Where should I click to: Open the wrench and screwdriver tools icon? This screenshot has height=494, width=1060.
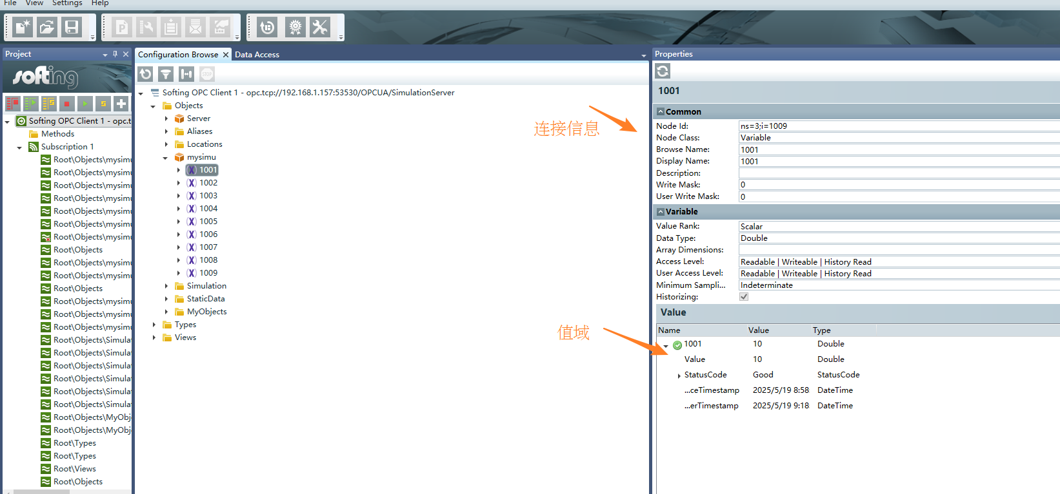320,27
